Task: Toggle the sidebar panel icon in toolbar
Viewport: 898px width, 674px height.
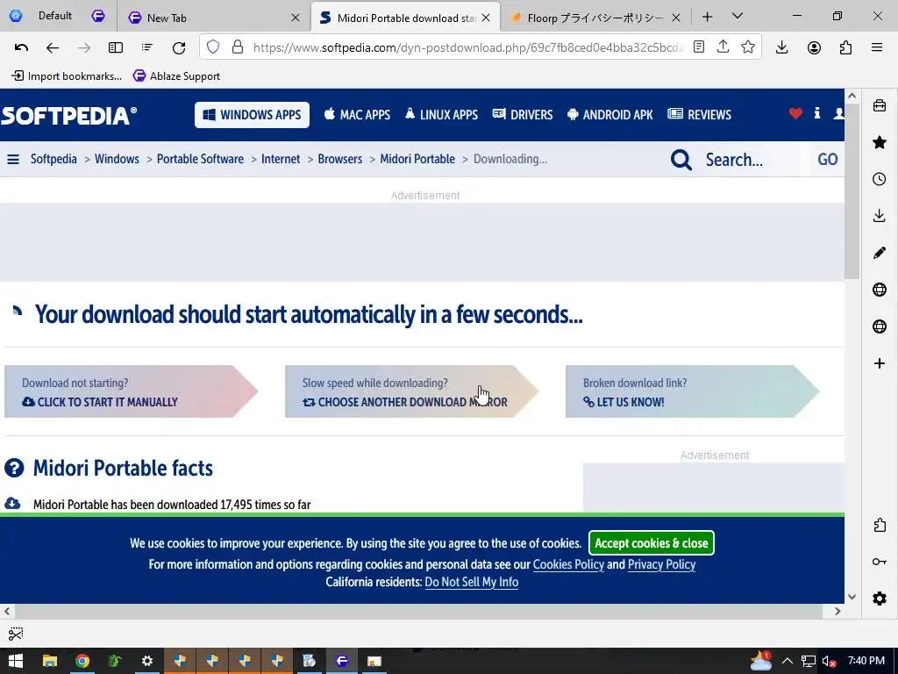Action: [116, 47]
